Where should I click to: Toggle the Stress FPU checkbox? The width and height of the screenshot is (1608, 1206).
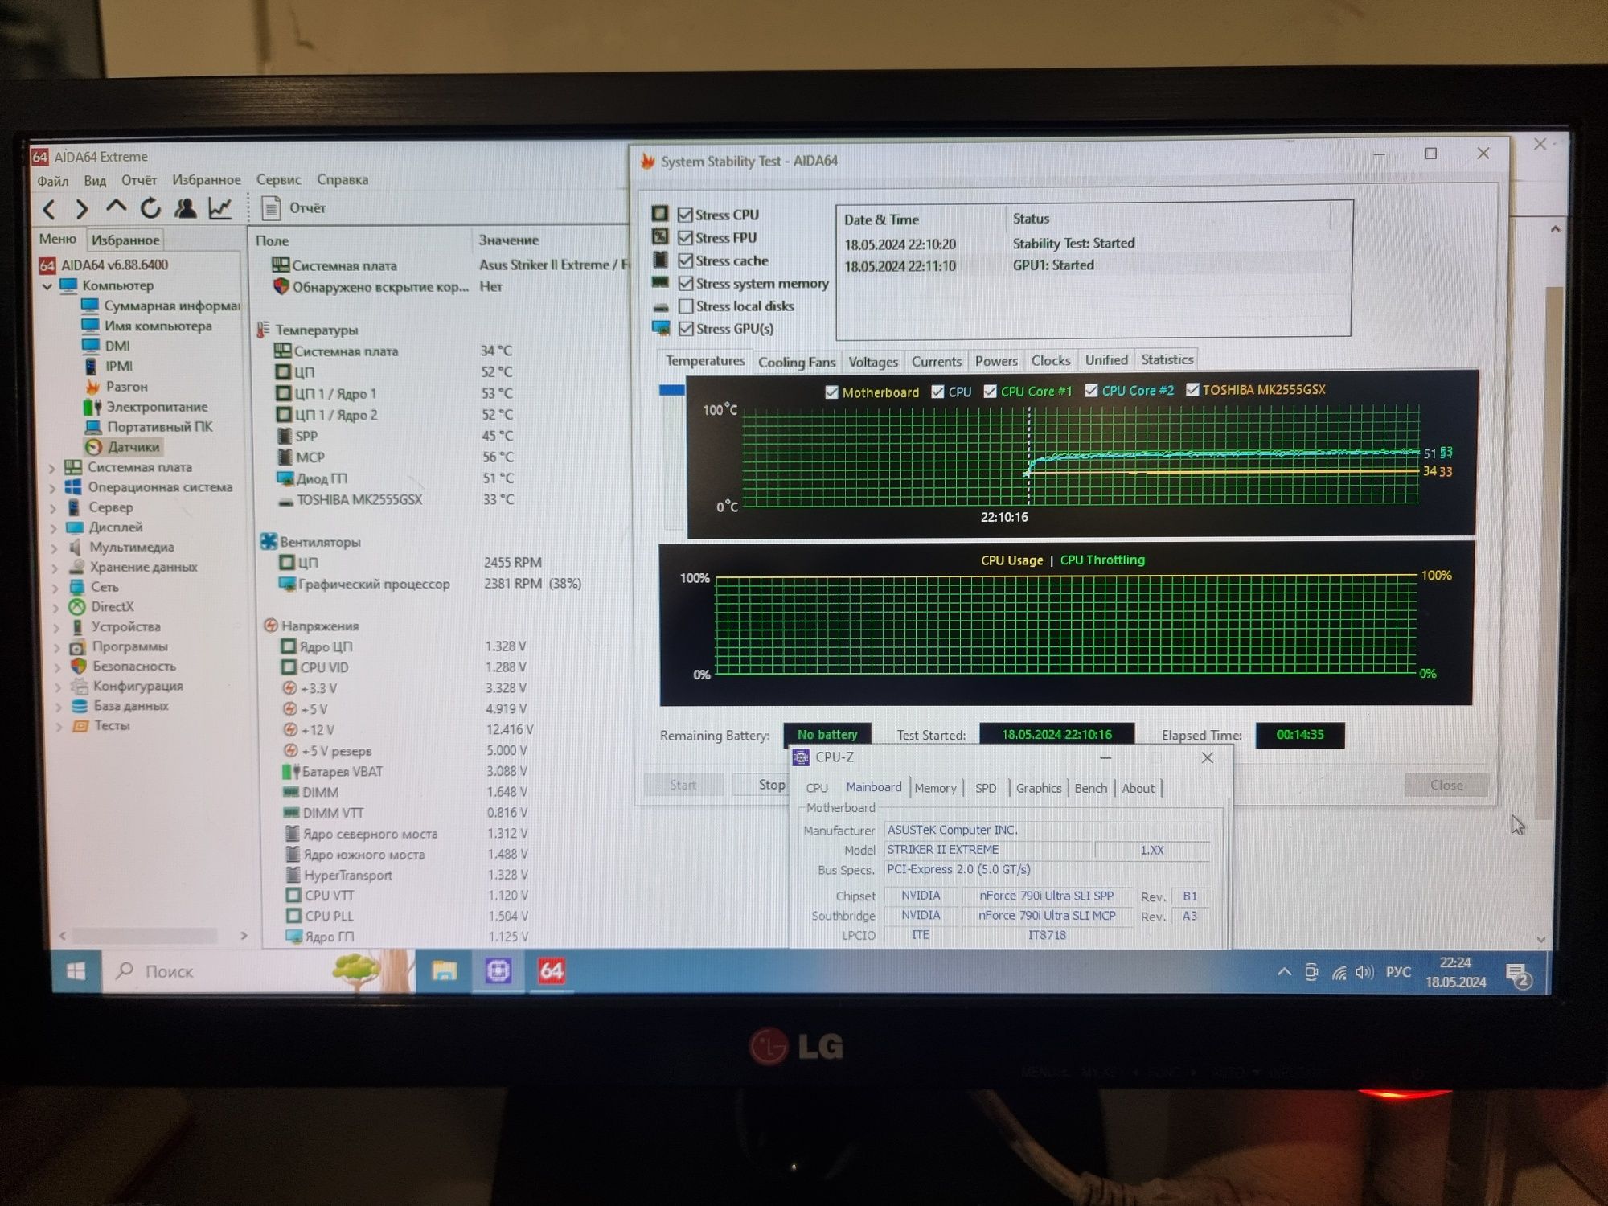tap(685, 238)
